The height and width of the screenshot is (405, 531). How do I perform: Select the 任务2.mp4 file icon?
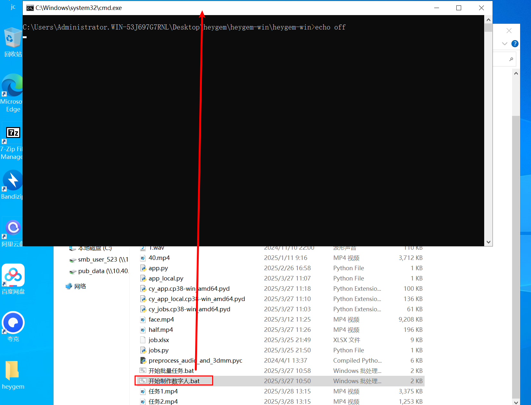click(x=143, y=402)
